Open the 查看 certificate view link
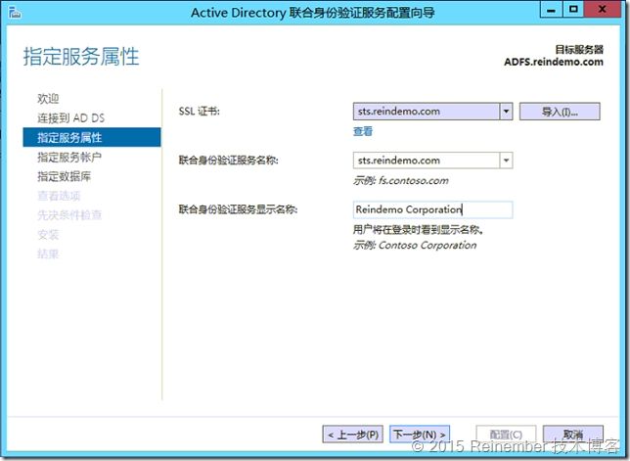This screenshot has height=461, width=630. [x=362, y=131]
